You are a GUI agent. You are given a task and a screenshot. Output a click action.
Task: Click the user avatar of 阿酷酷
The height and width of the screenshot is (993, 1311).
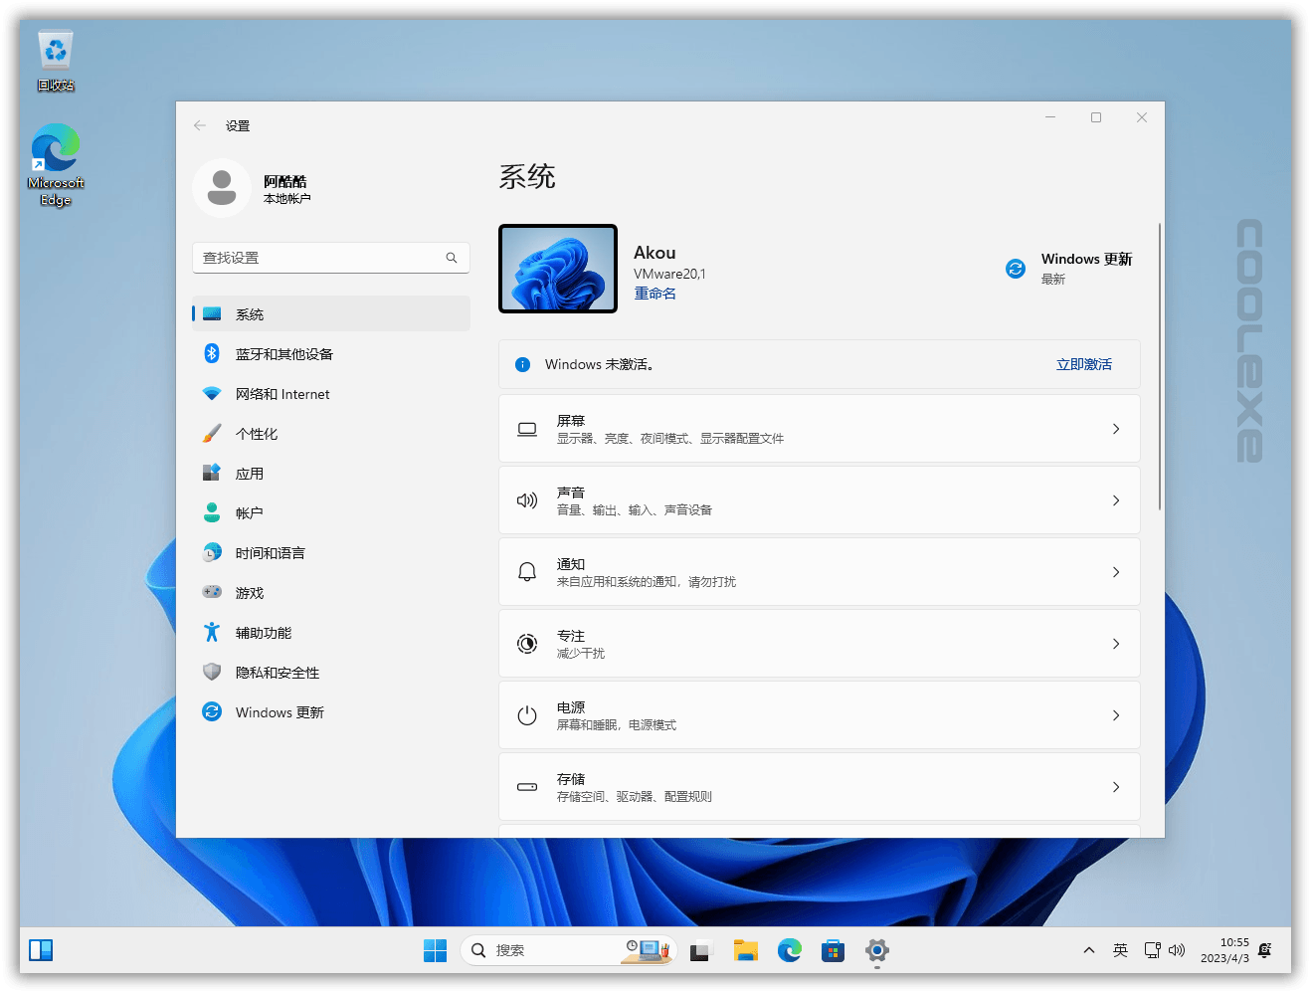222,188
